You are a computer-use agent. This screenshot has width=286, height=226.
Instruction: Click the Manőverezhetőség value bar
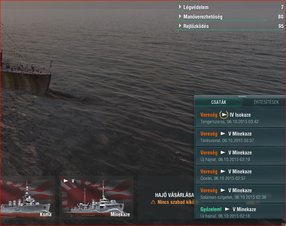[221, 20]
